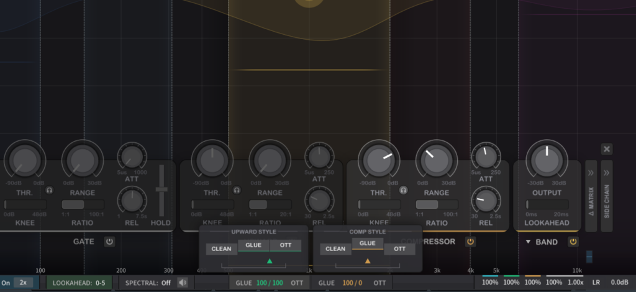
Task: Click the 0.0dB output value field
Action: pos(620,283)
